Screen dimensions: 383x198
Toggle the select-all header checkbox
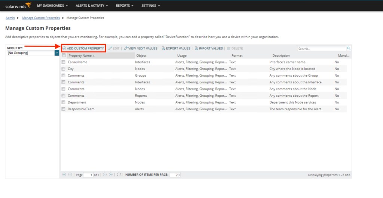64,56
